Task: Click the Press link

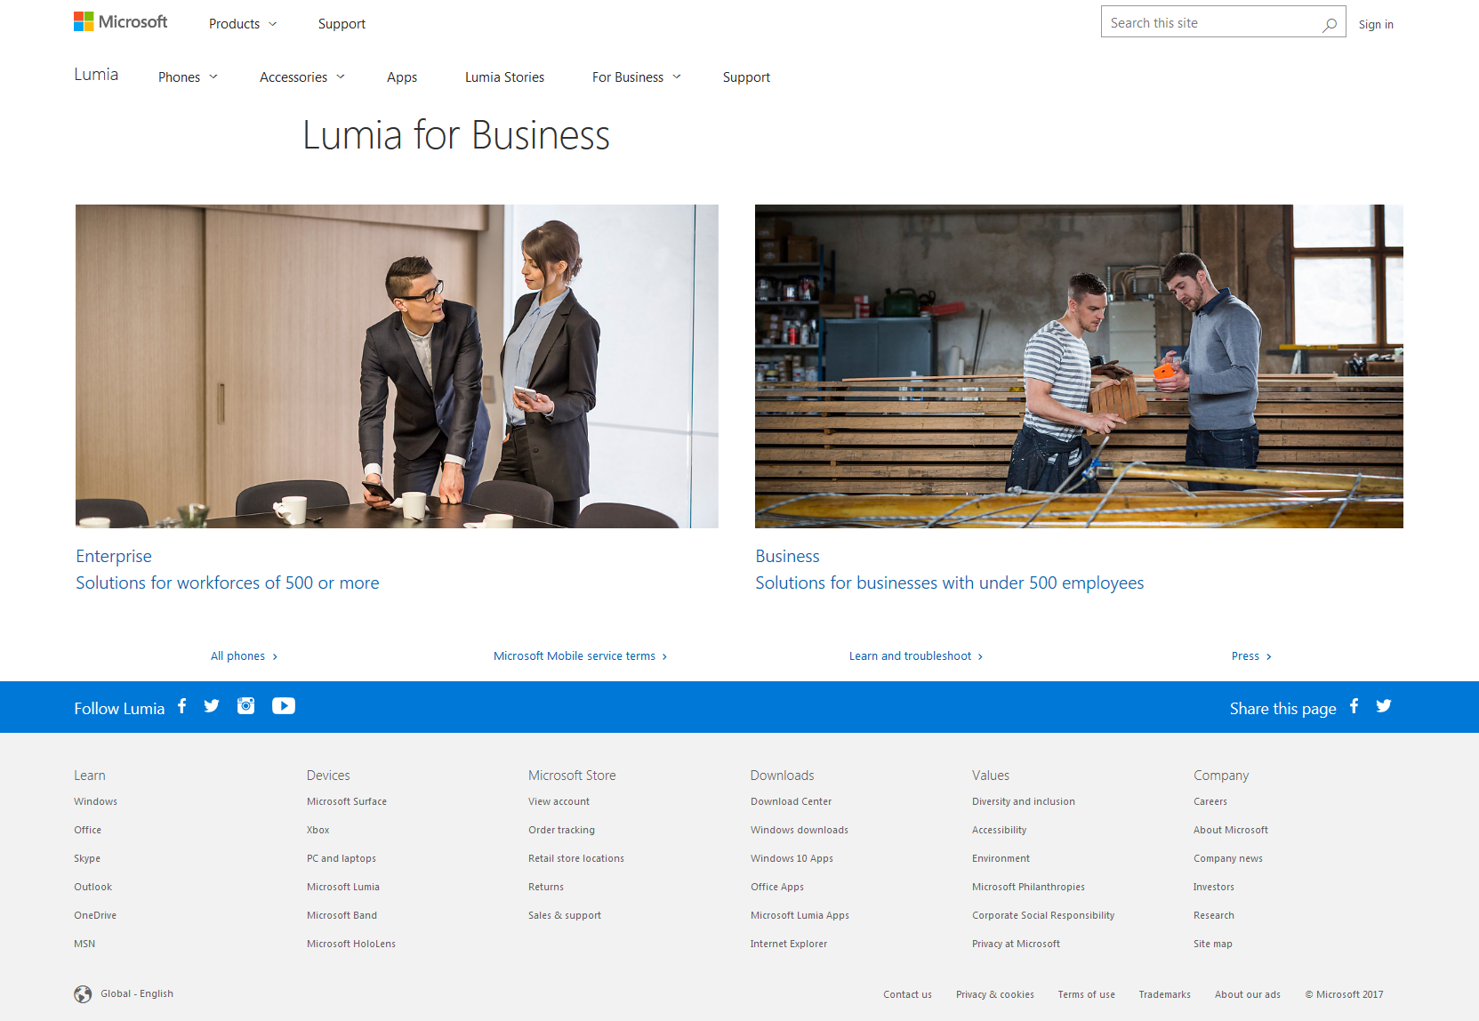Action: tap(1251, 656)
